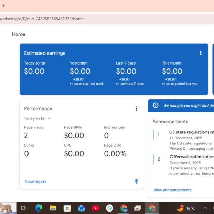Expand the Today so far dropdown
The image size is (214, 214).
(x=37, y=118)
